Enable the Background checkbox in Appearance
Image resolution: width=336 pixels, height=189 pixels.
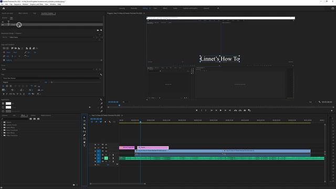[x=3, y=111]
